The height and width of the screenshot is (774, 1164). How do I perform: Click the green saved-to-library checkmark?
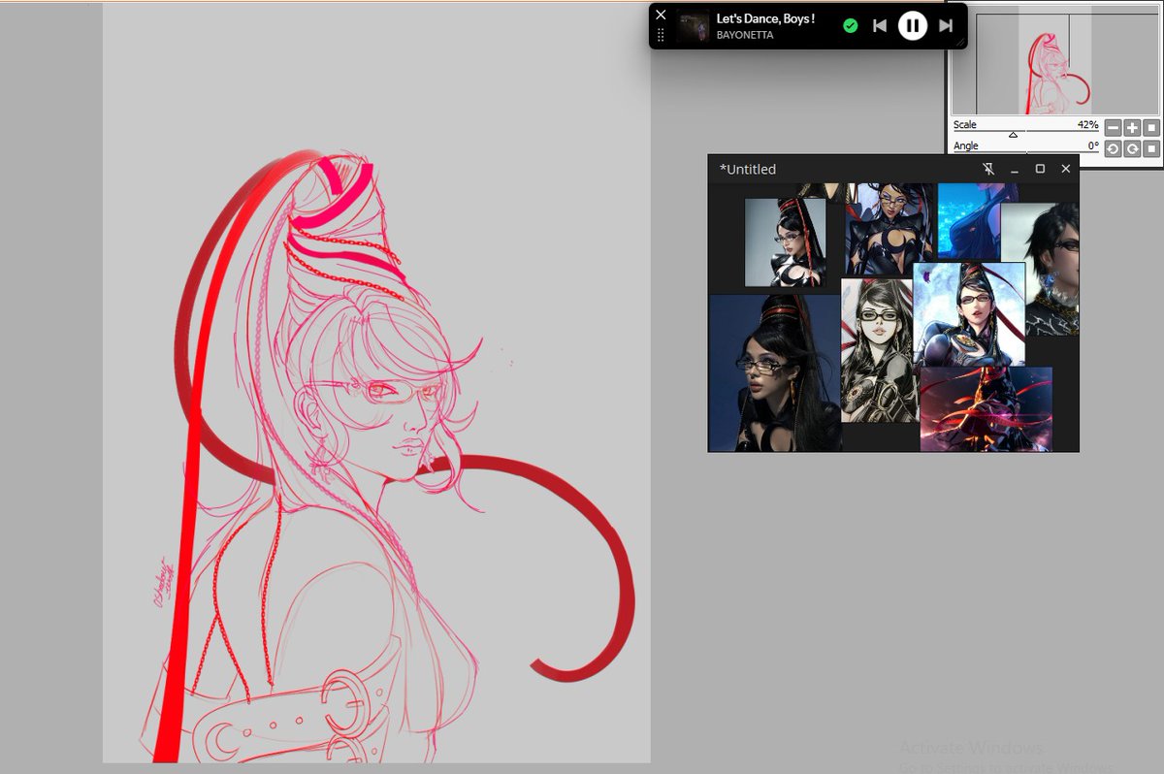(x=851, y=26)
